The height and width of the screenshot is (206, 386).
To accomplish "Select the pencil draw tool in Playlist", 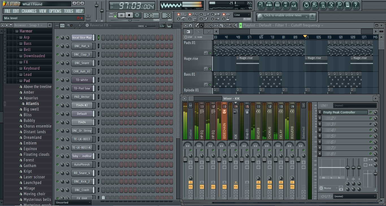I will pos(197,25).
